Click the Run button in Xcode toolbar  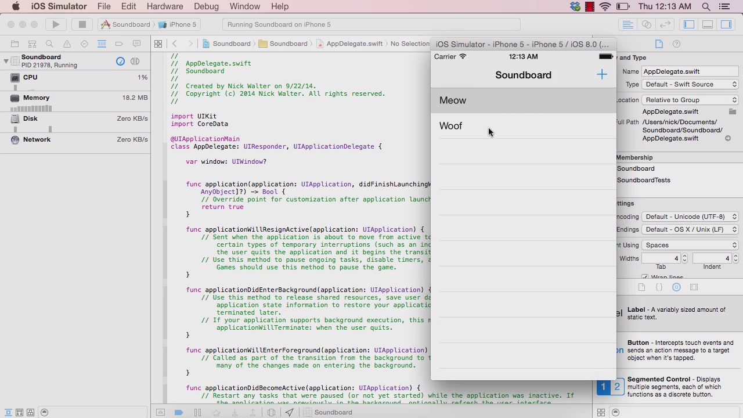(56, 24)
